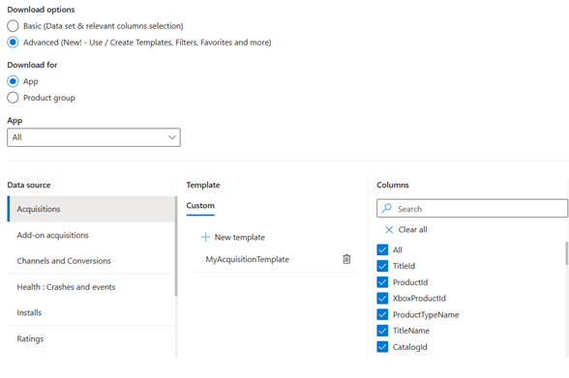
Task: Click the Data source list scrollbar
Action: coord(176,247)
